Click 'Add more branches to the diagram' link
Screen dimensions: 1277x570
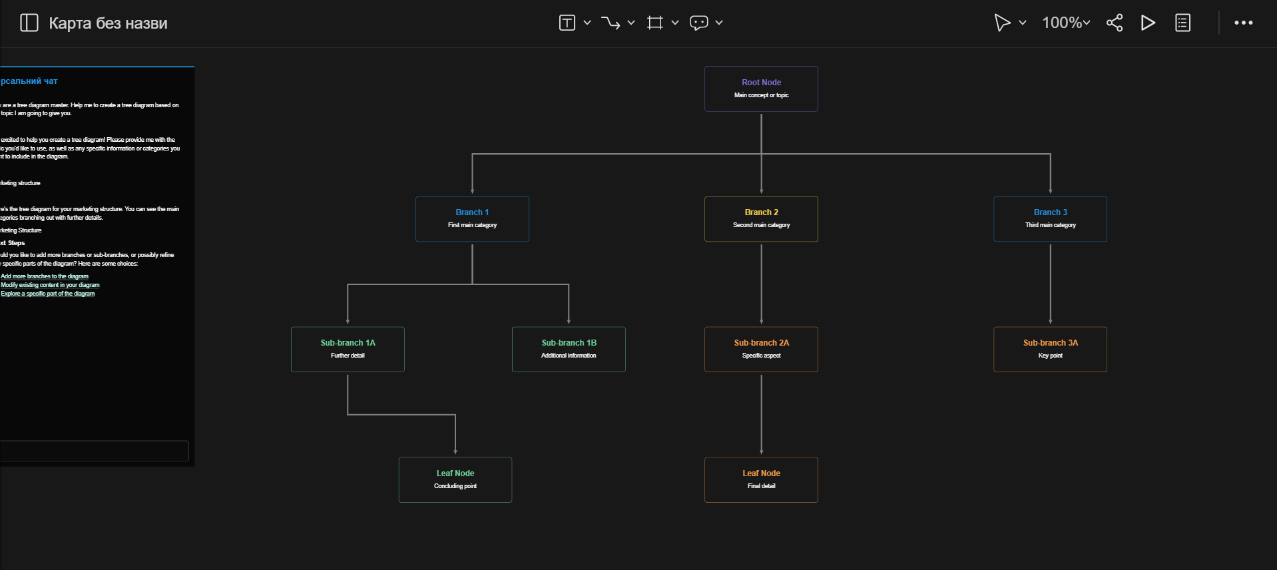[x=45, y=276]
